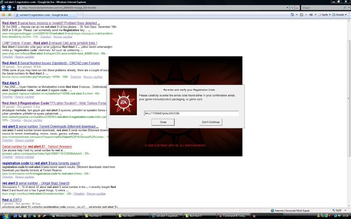
Task: Expand the address bar URL history dropdown
Action: tap(287, 7)
